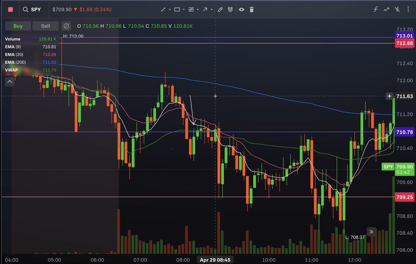The width and height of the screenshot is (416, 264).
Task: Click the 711.20 price axis label
Action: coord(404,115)
